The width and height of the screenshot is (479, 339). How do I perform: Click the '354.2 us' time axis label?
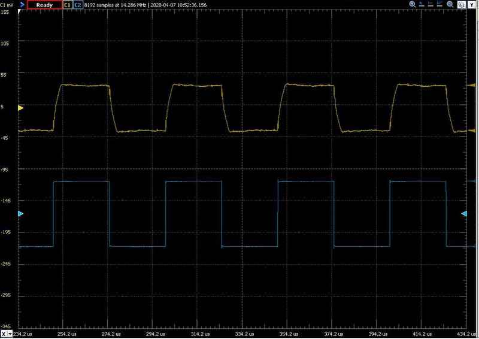289,334
